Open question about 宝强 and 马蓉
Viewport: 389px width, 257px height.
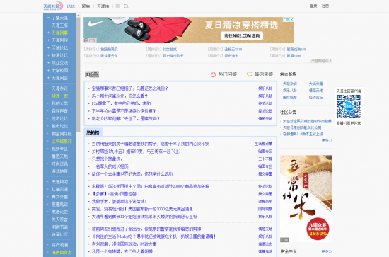[129, 88]
